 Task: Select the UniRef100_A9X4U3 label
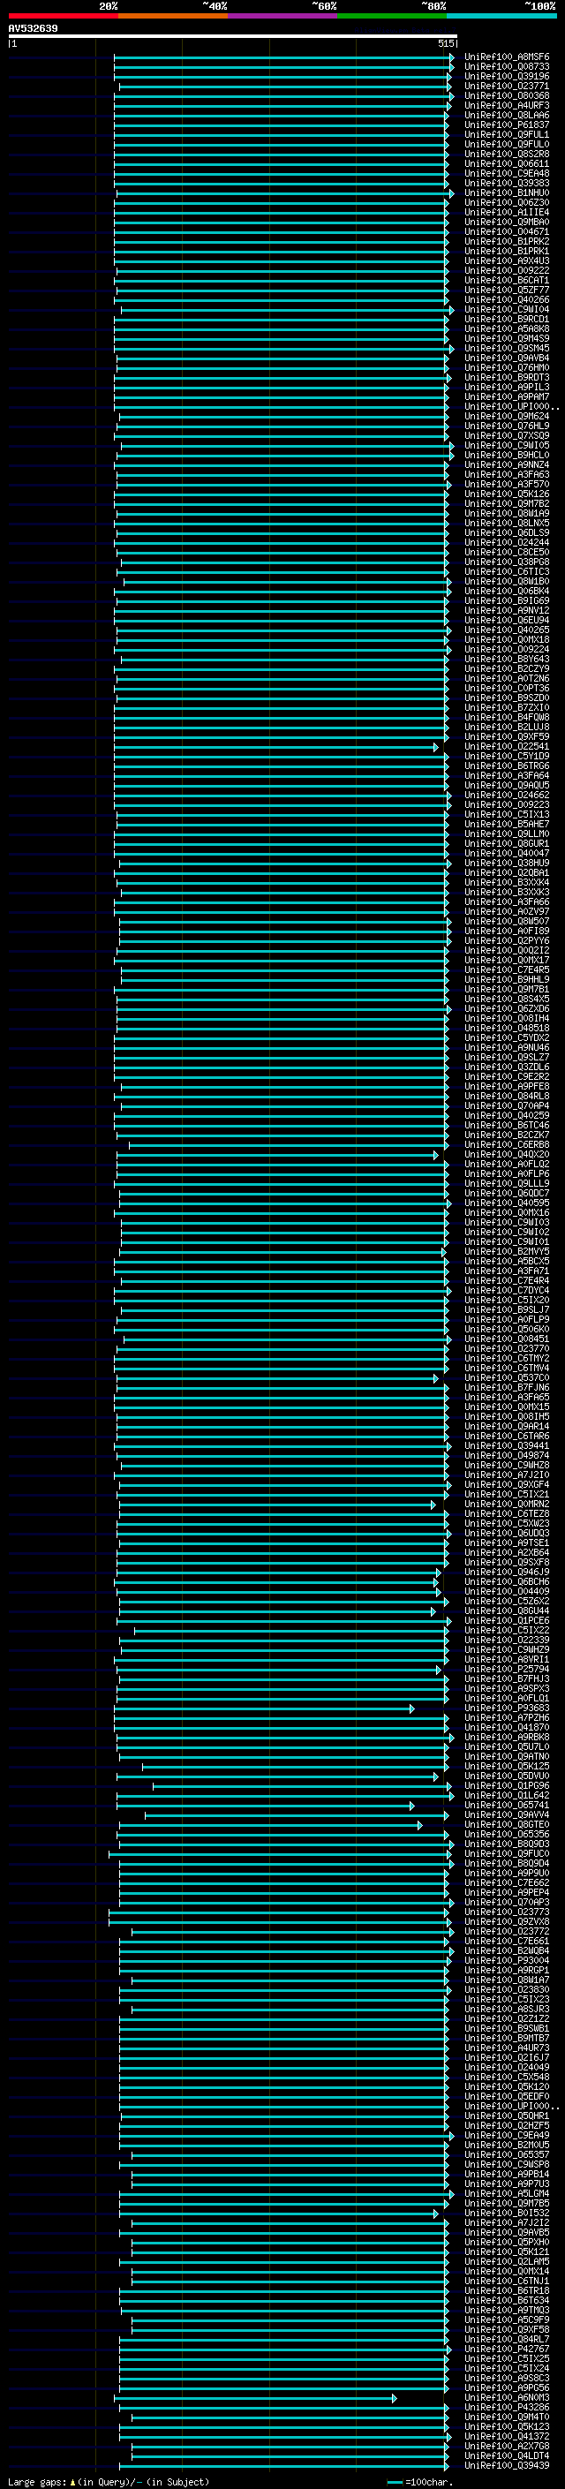[506, 260]
